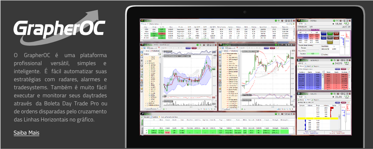Click Cotações vertical scrollbar
Screen dimensions: 373x149
294,32
